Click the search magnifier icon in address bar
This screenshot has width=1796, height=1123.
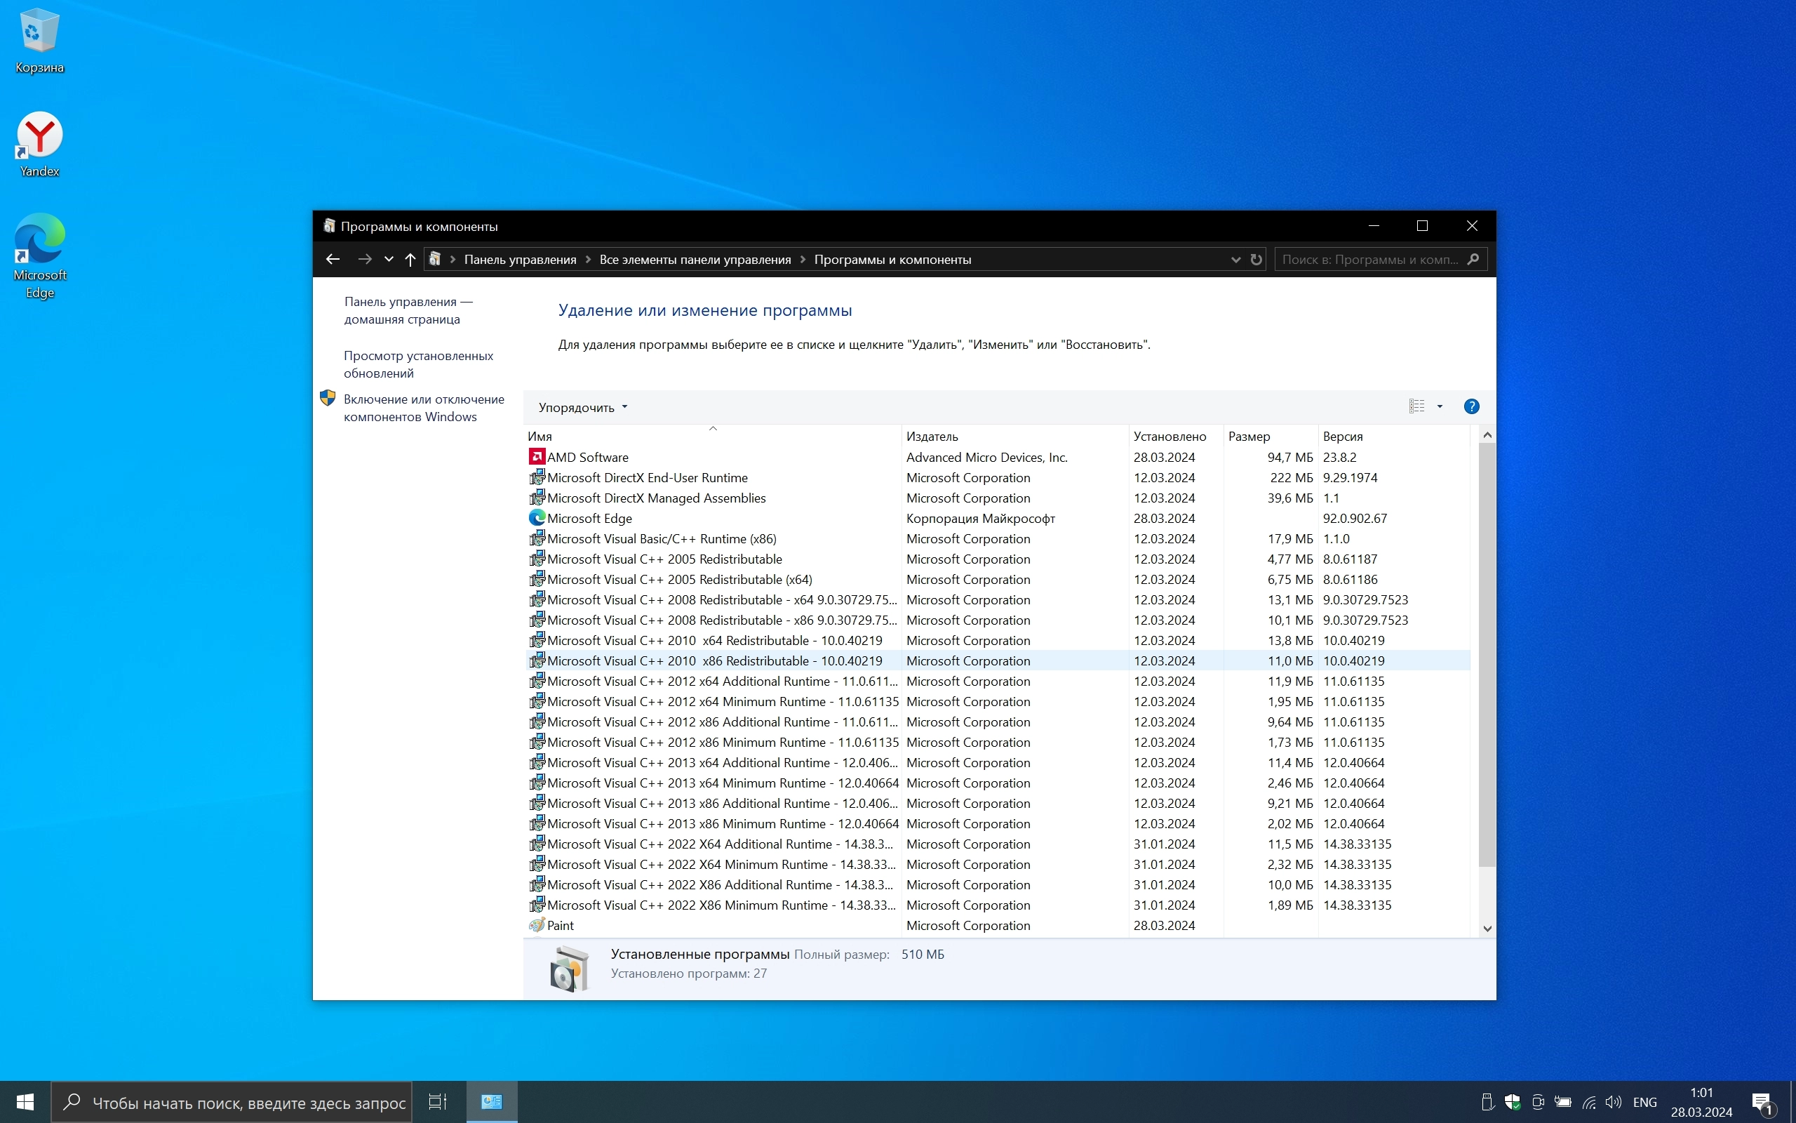click(x=1473, y=259)
